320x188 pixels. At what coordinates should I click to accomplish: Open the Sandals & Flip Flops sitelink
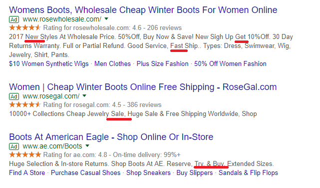coord(249,172)
